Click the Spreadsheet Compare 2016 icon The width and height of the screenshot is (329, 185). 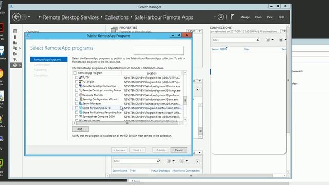81,117
